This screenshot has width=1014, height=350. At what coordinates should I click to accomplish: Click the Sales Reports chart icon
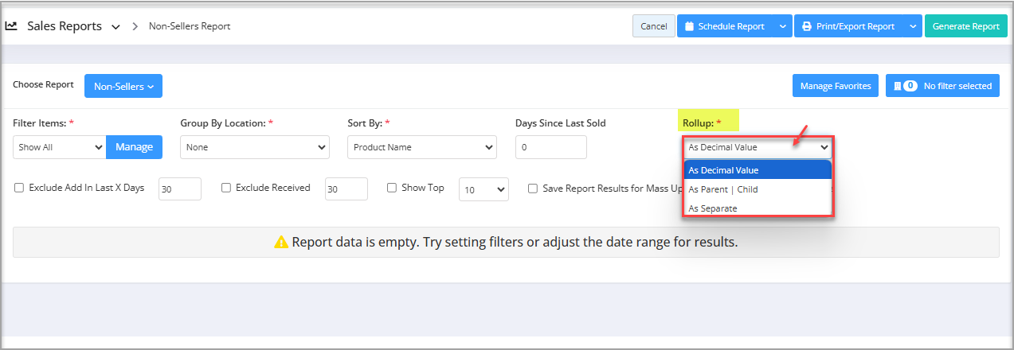[12, 25]
